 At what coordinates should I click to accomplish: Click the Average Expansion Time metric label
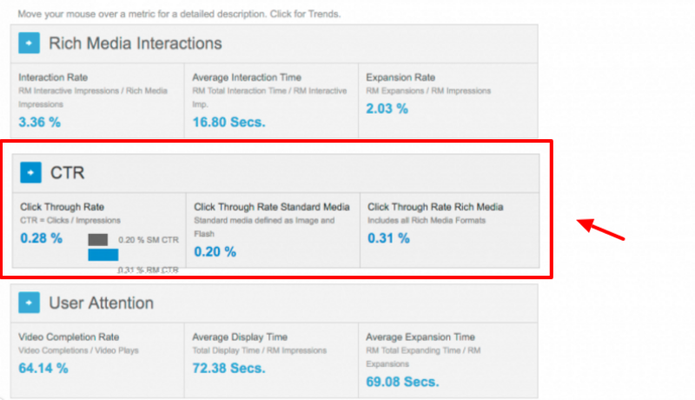420,337
